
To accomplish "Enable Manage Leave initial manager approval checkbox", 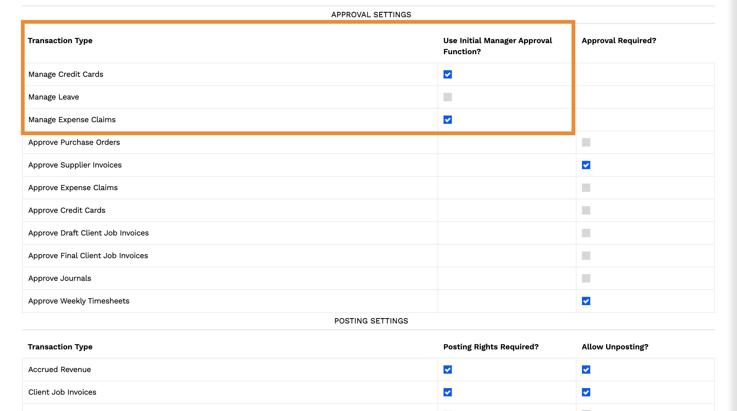I will [x=447, y=97].
